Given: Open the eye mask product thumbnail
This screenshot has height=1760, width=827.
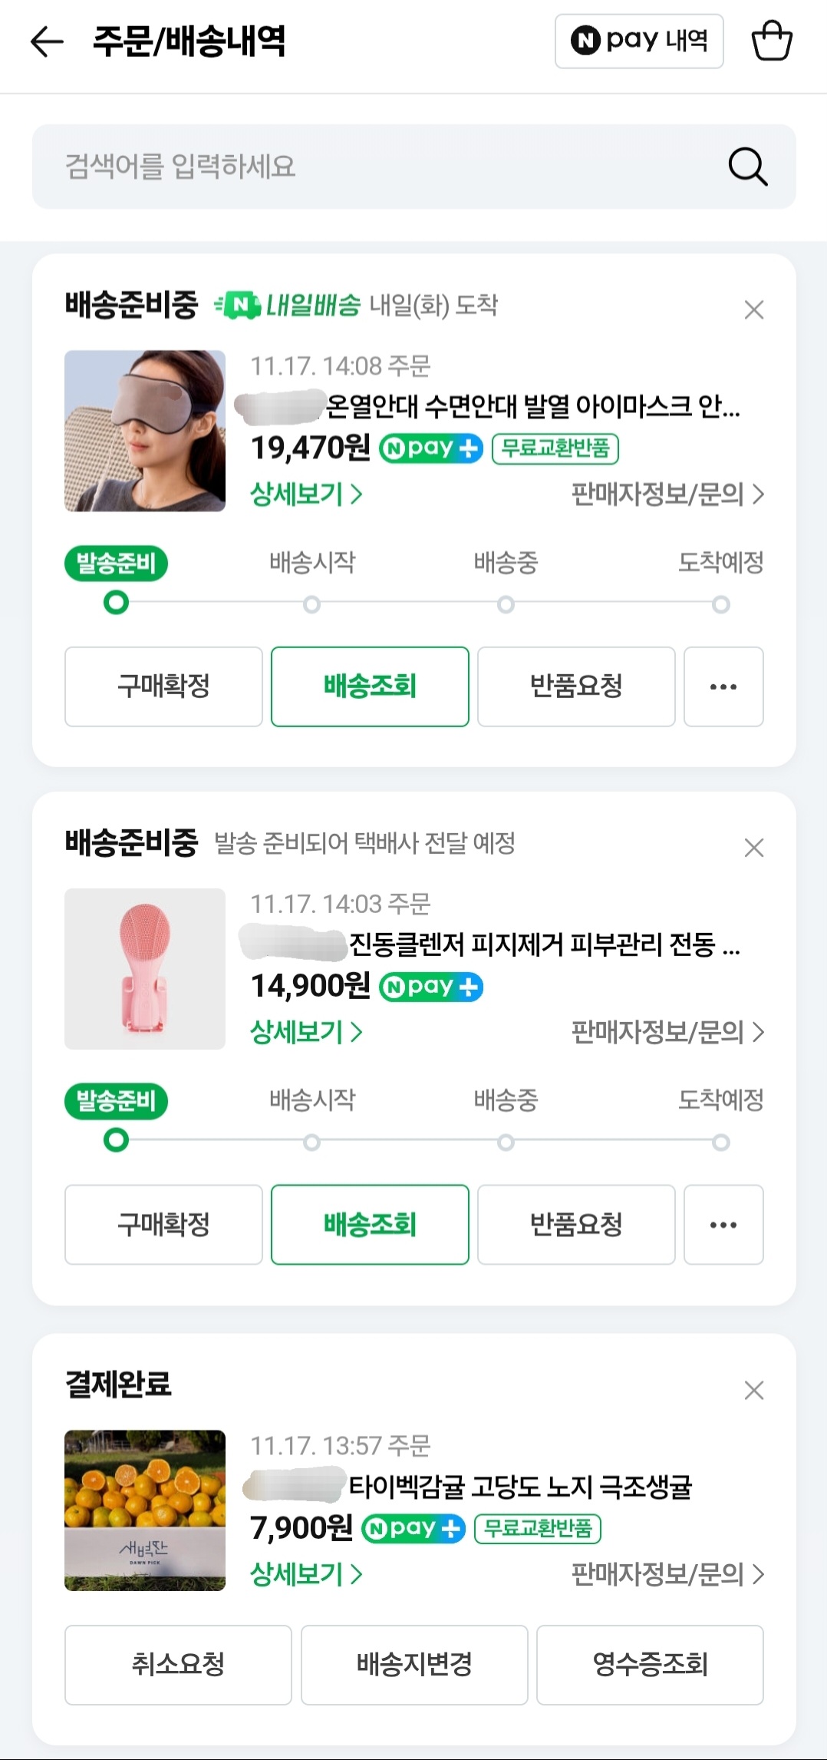Looking at the screenshot, I should click(145, 431).
